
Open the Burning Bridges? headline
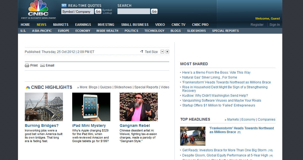41,126
